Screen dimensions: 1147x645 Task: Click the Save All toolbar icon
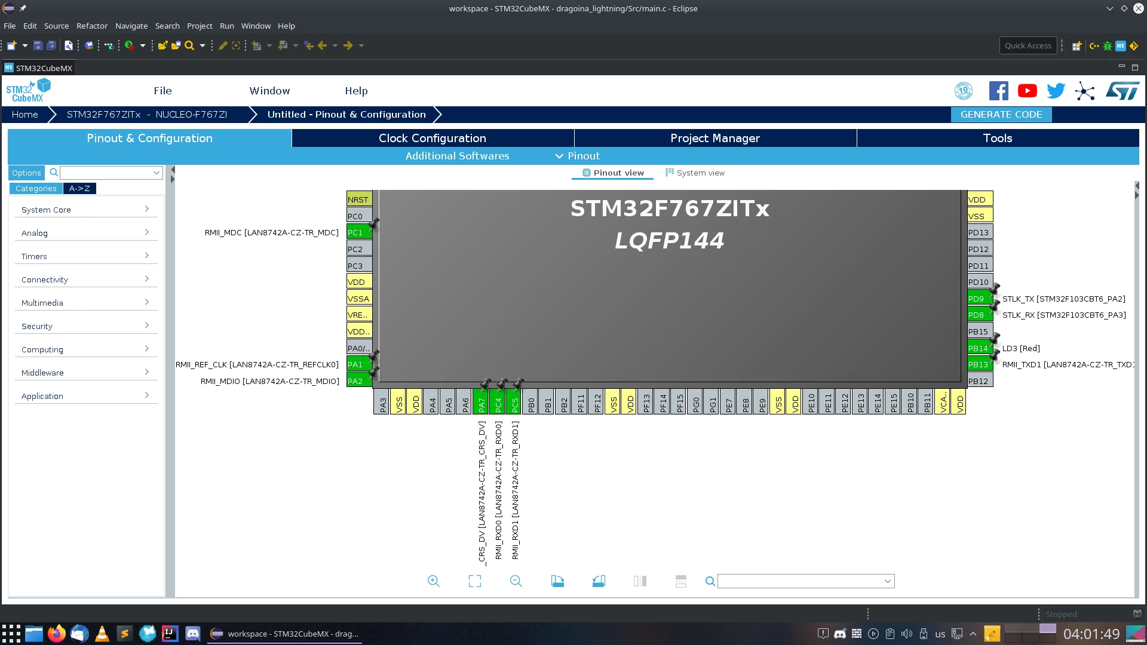[x=51, y=45]
